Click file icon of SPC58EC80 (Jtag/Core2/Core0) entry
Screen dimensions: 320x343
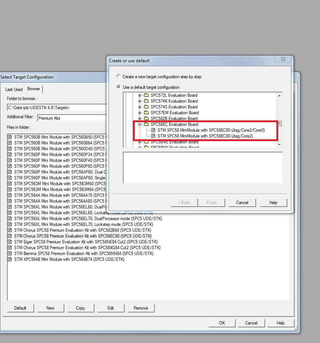[153, 130]
